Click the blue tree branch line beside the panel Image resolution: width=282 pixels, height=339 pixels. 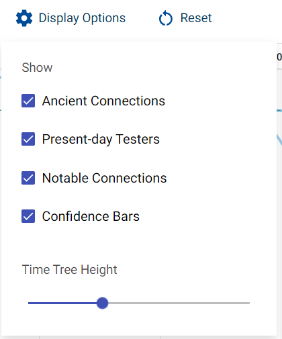click(279, 140)
